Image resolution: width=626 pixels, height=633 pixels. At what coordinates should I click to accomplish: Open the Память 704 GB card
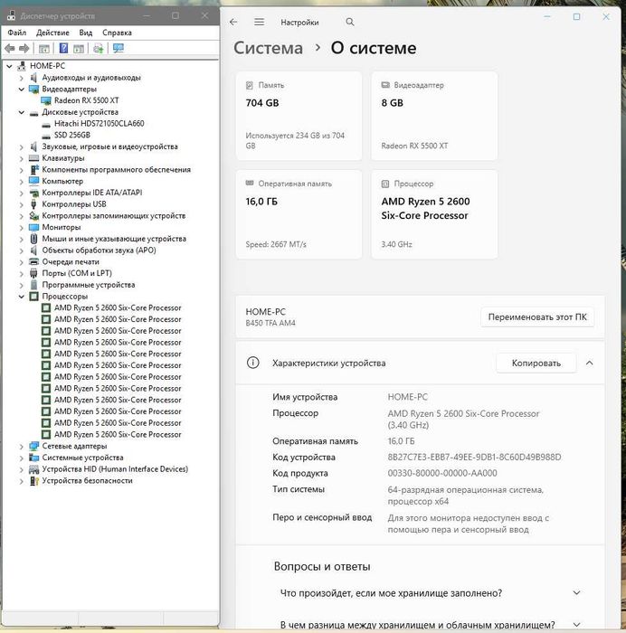299,116
